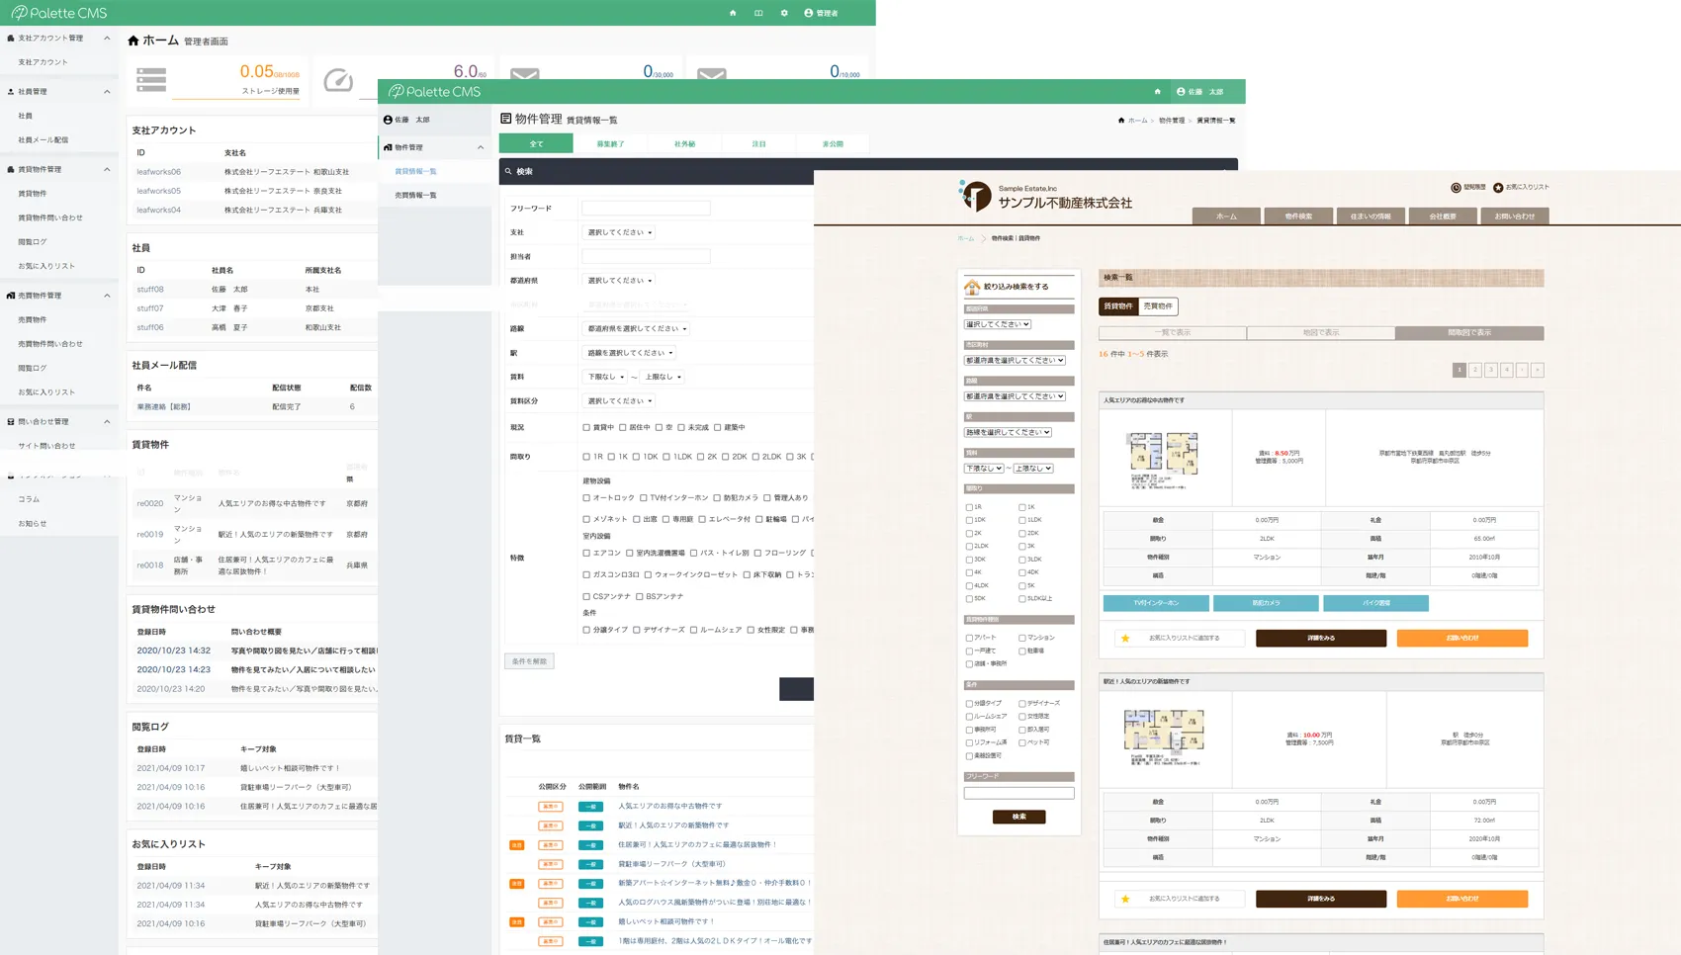The height and width of the screenshot is (955, 1681).
Task: Check the 2LDK floor plan checkbox
Action: (x=756, y=457)
